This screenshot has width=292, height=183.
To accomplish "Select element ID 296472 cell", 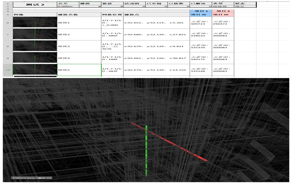I will click(x=223, y=23).
